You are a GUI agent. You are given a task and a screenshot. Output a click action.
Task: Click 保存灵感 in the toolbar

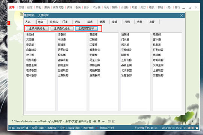(x=58, y=7)
